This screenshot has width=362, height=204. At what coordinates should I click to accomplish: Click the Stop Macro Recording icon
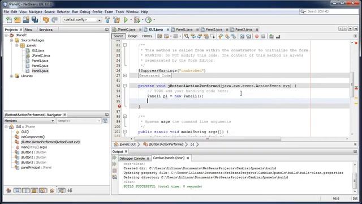tap(263, 36)
